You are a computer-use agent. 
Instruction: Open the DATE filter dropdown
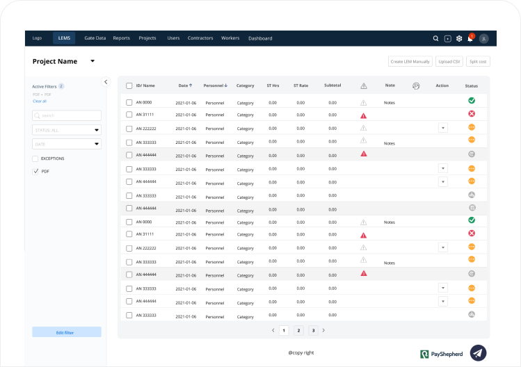click(67, 144)
